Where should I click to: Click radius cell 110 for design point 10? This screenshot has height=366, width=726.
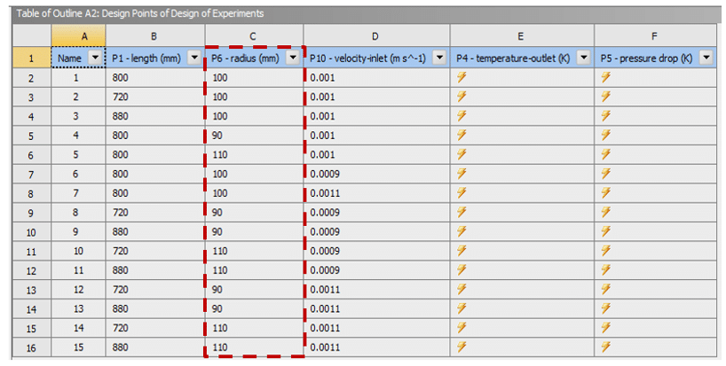pyautogui.click(x=254, y=251)
